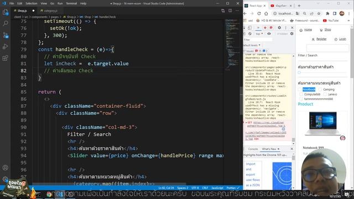354x199 pixels.
Task: Open the Run and Debug view
Action: coord(5,46)
